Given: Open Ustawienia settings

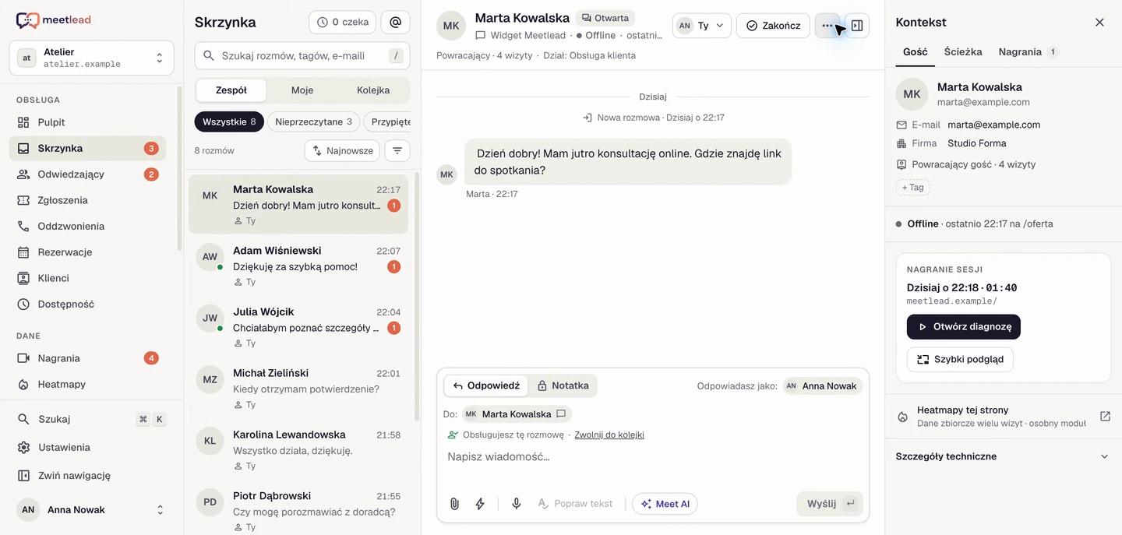Looking at the screenshot, I should click(92, 448).
